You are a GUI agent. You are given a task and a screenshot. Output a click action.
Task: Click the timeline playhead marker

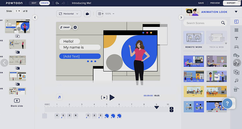click(x=156, y=107)
